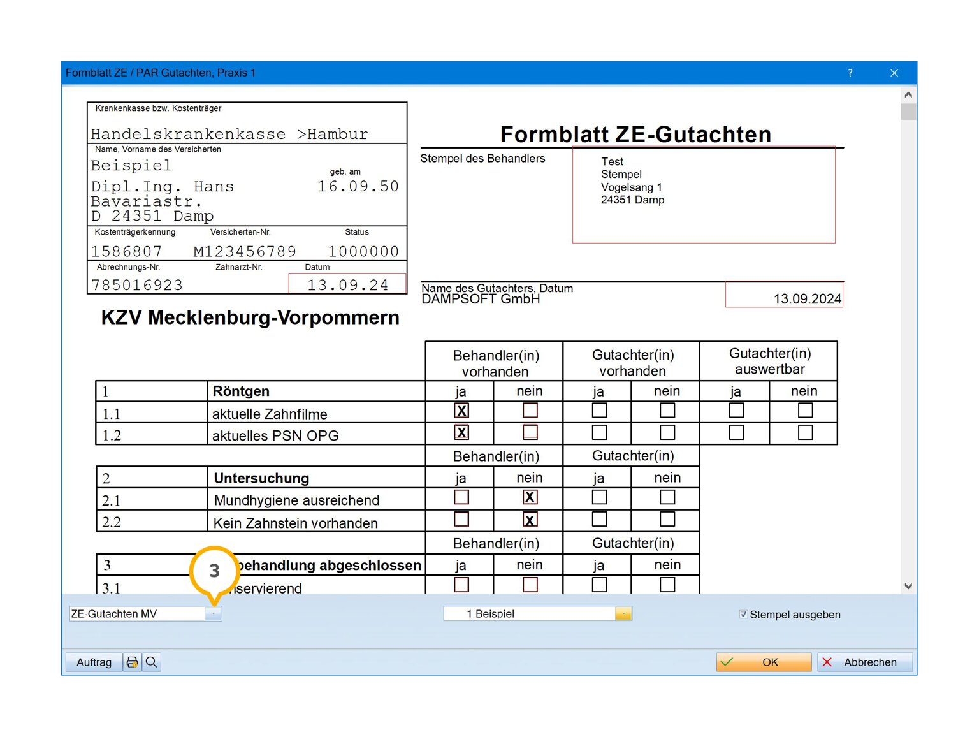The width and height of the screenshot is (979, 737).
Task: Click Abbrechen to cancel
Action: (x=865, y=662)
